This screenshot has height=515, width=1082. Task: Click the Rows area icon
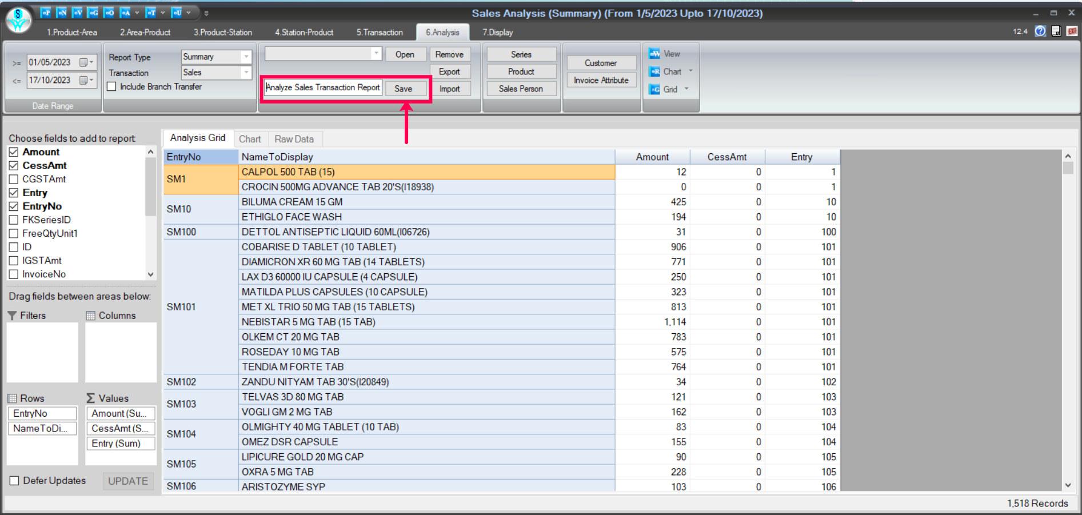click(12, 398)
